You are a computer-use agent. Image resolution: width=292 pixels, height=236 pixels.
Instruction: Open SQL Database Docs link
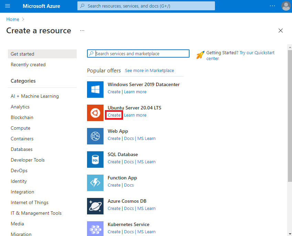pos(129,162)
